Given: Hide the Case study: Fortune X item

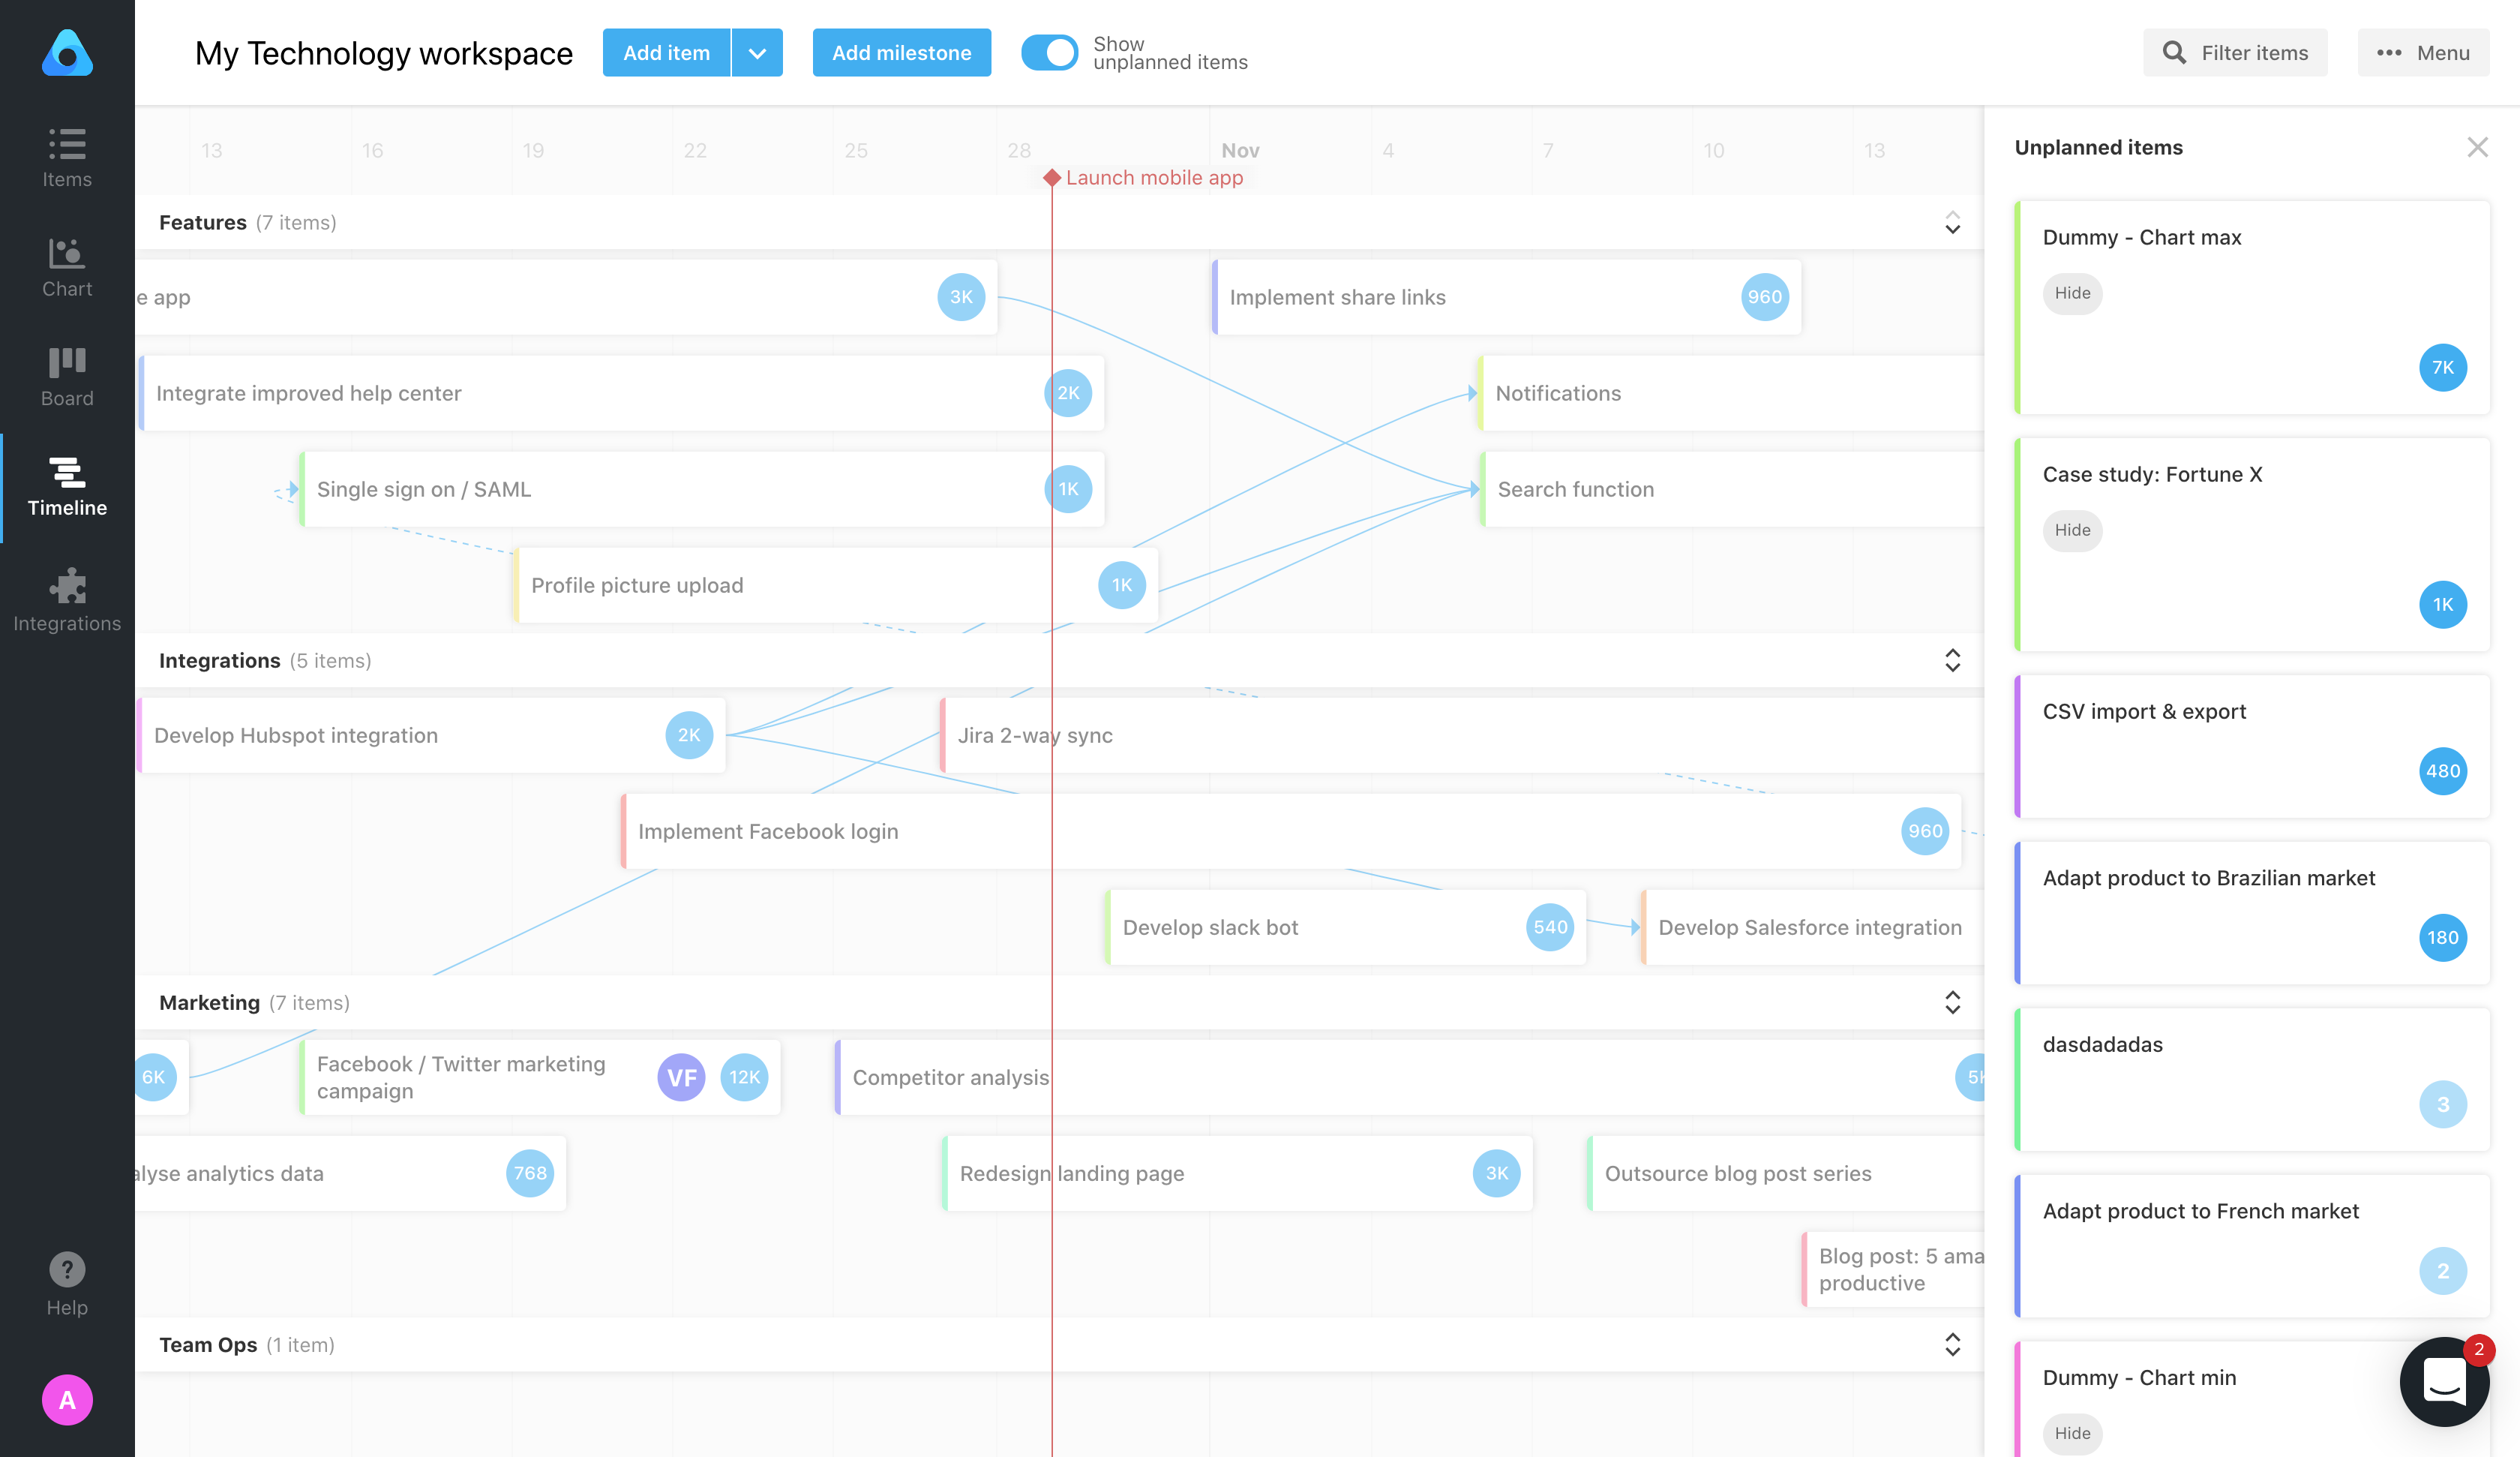Looking at the screenshot, I should tap(2072, 530).
